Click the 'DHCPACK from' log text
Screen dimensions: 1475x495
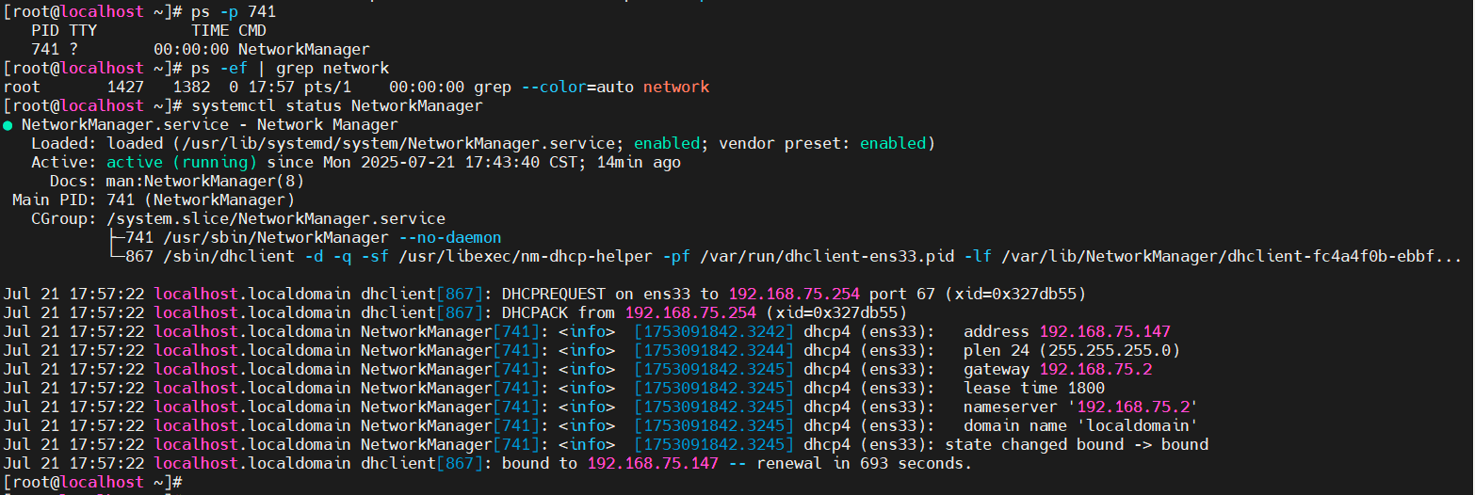(559, 313)
